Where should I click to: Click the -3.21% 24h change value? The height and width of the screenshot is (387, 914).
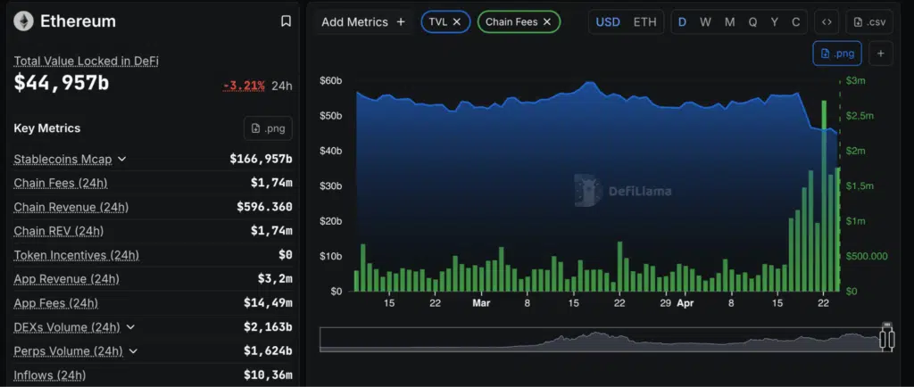point(245,86)
